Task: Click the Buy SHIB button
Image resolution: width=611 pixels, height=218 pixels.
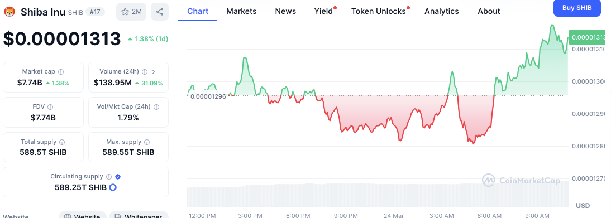Action: tap(577, 8)
